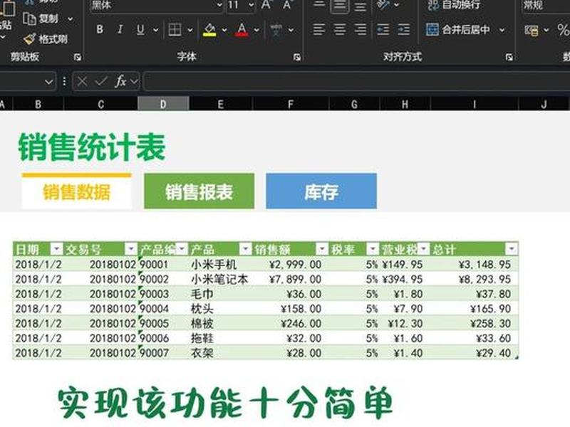The image size is (570, 427).
Task: Open 字体 dialog launcher
Action: coord(297,57)
